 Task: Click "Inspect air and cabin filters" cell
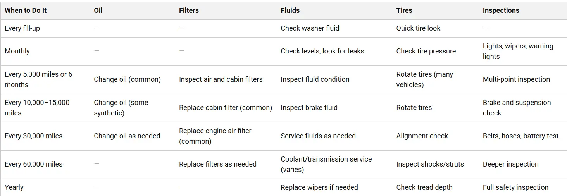[x=221, y=79]
